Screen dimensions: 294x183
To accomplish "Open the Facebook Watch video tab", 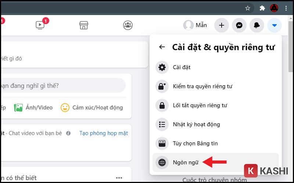I will click(x=40, y=25).
